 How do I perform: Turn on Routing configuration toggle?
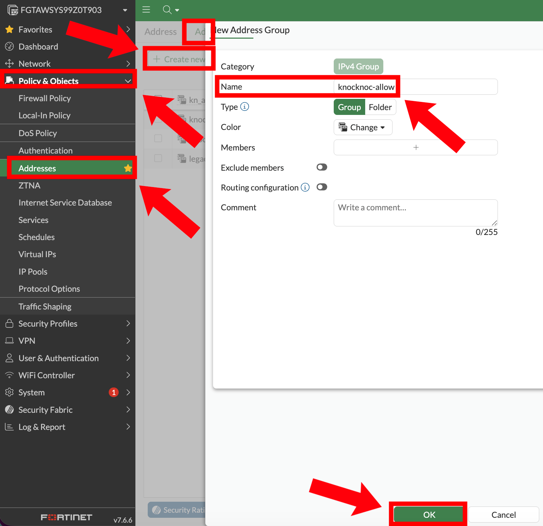tap(322, 187)
